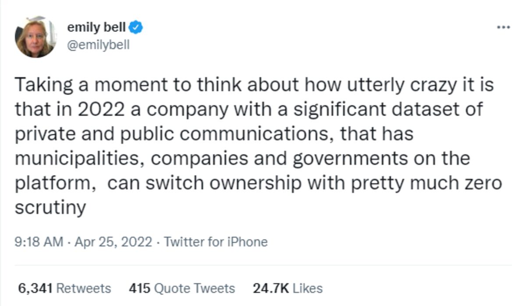Click the 415 quote tweet count
Screen dimensions: 526x306
139,288
